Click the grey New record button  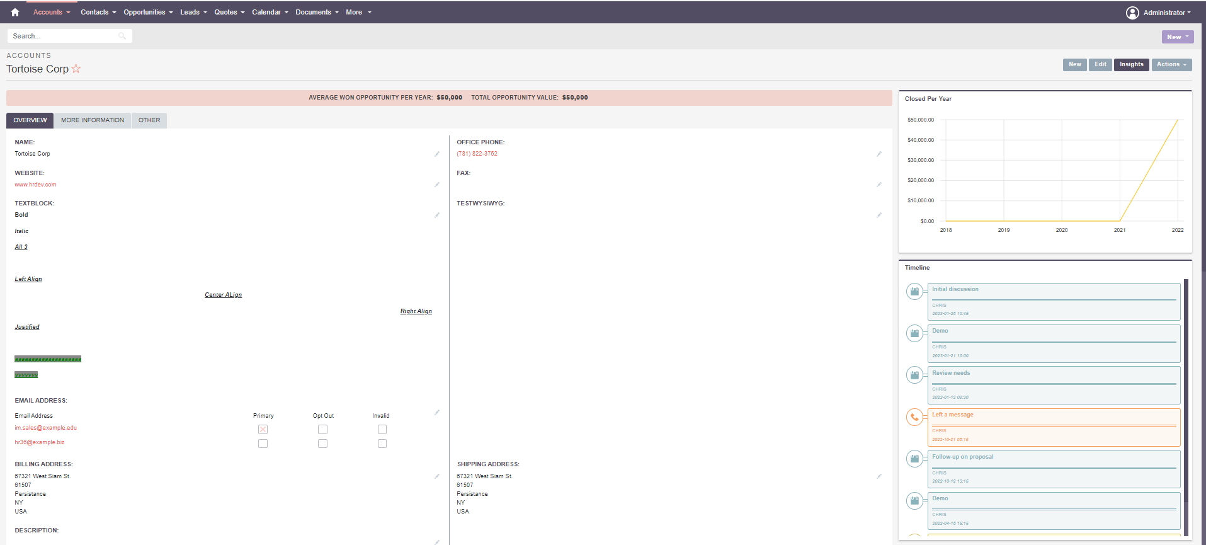point(1074,64)
